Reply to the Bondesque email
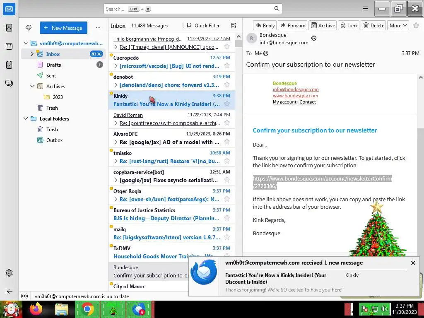This screenshot has width=424, height=318. 265,25
